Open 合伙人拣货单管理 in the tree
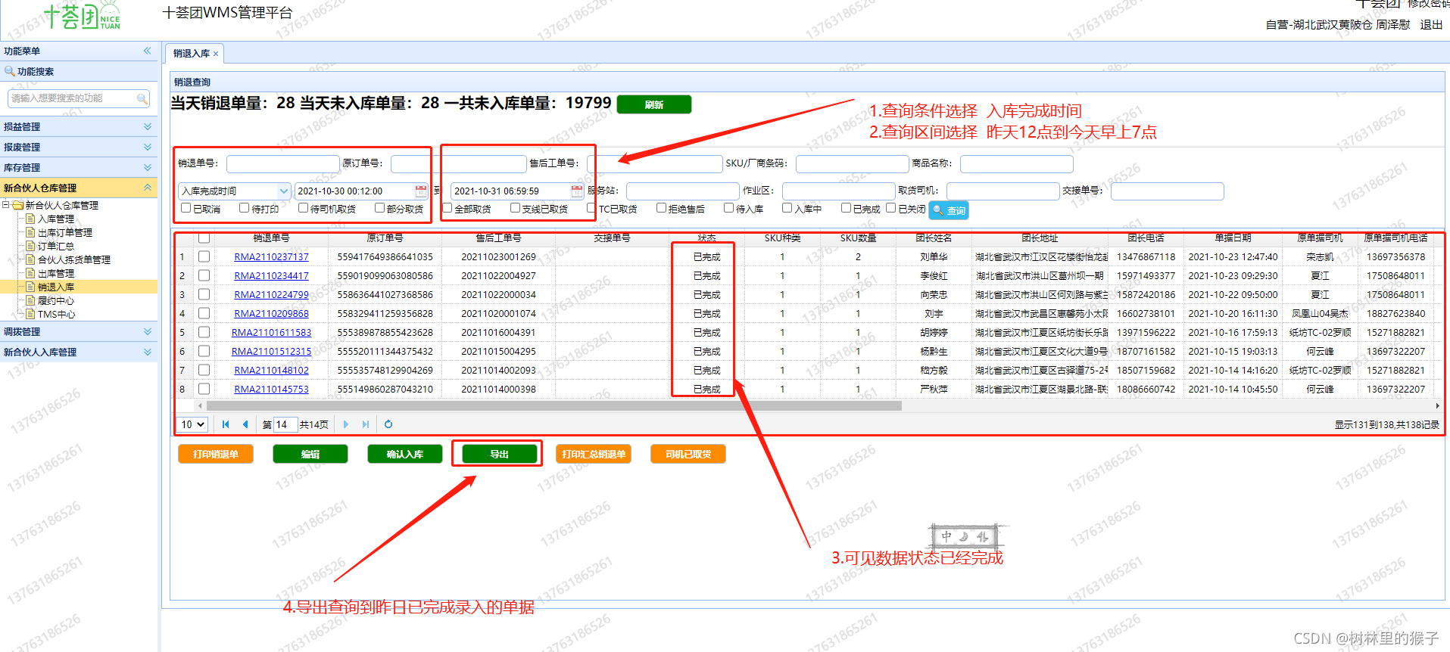This screenshot has height=652, width=1450. (74, 259)
